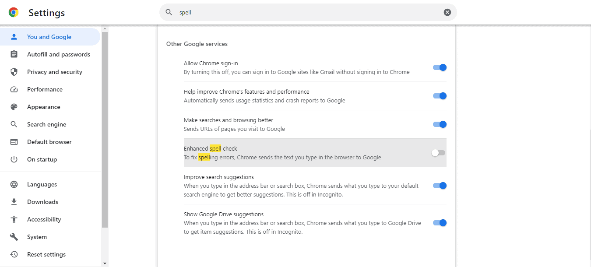Click the Search engine magnifier icon

point(14,124)
